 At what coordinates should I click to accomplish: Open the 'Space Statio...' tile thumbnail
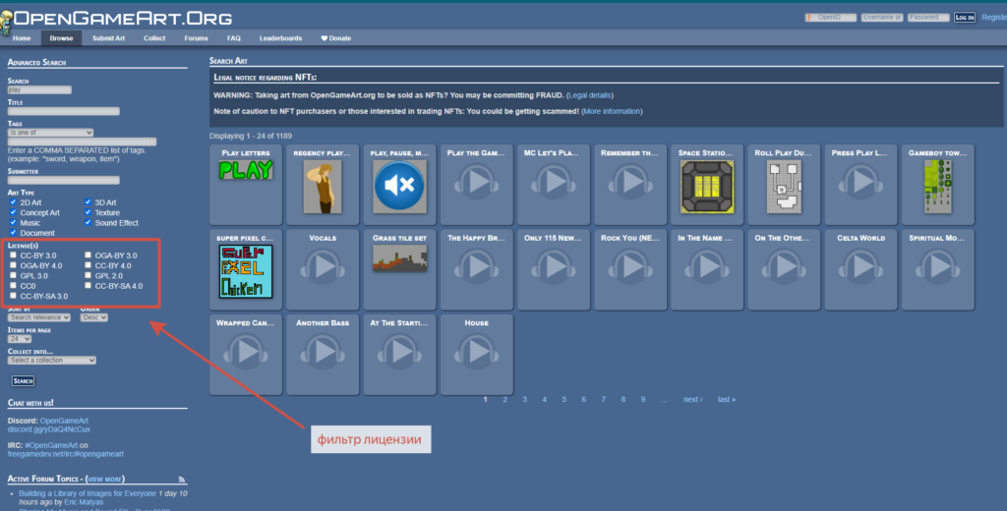coord(706,186)
